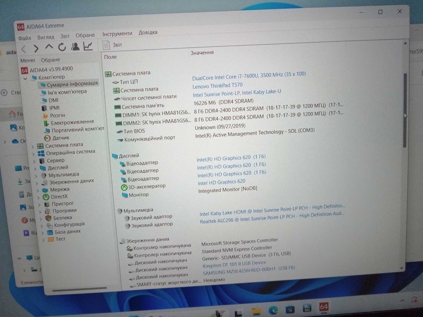Click the Тест icon in tree
Image resolution: width=423 pixels, height=317 pixels.
[51, 239]
